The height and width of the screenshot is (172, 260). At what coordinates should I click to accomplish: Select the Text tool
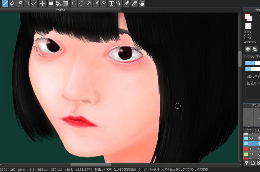[x=112, y=3]
